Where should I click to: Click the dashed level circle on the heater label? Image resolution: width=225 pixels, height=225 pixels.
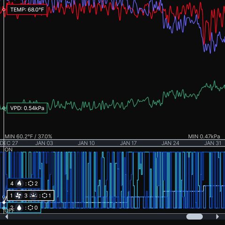[30, 183]
